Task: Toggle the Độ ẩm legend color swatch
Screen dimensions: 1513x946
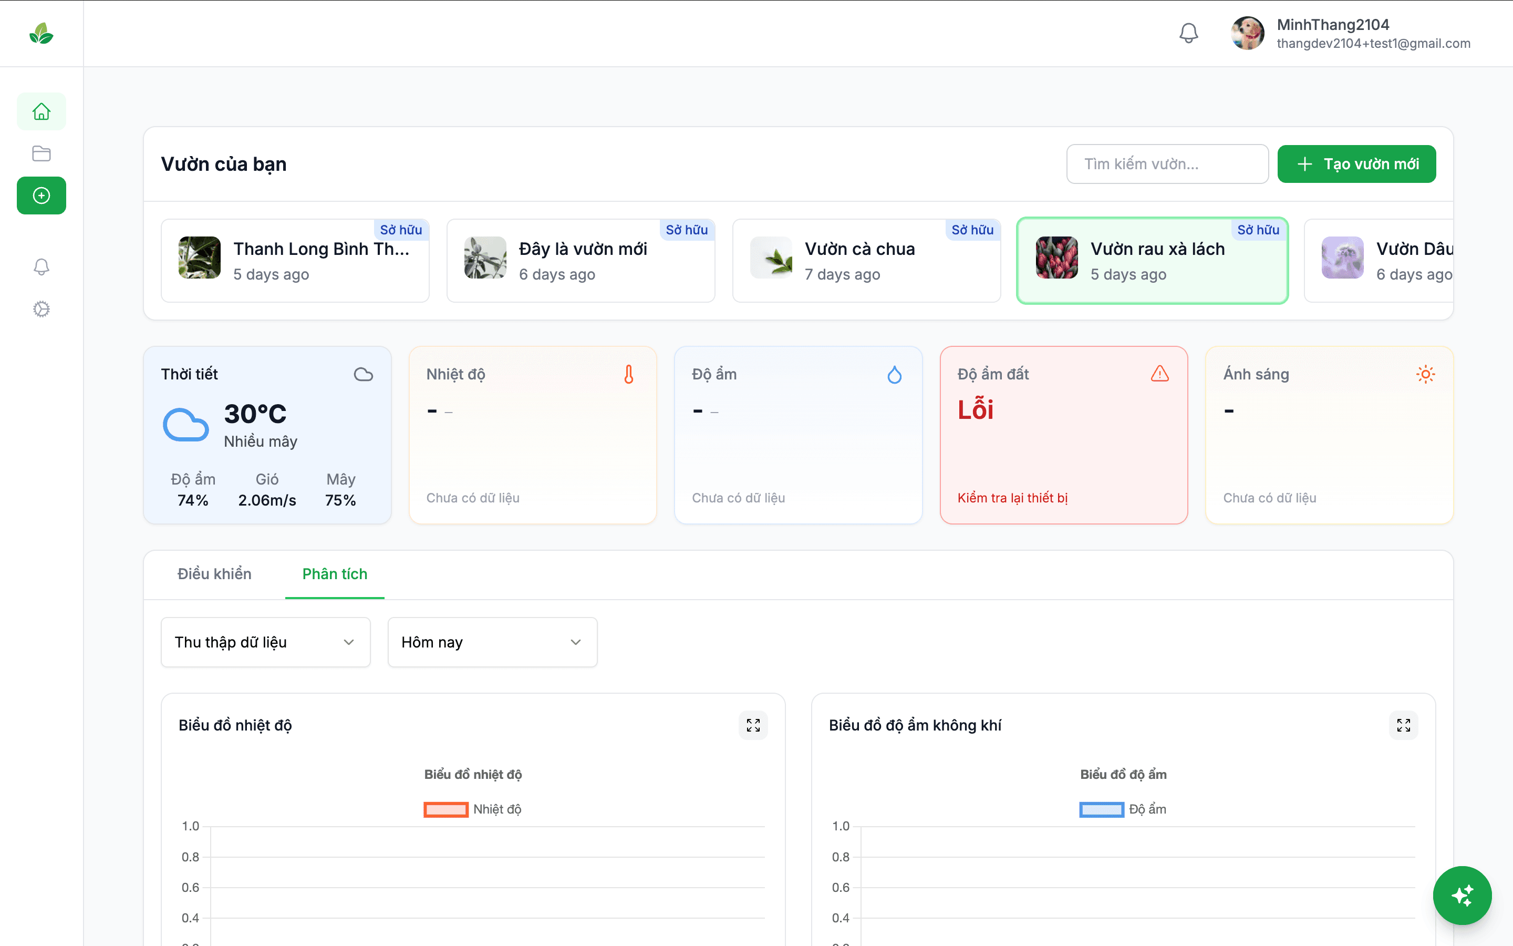Action: pos(1102,809)
